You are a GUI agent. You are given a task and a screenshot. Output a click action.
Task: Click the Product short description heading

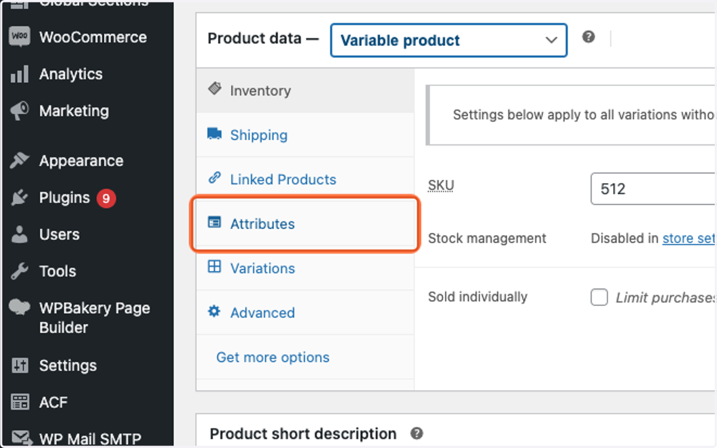coord(303,434)
